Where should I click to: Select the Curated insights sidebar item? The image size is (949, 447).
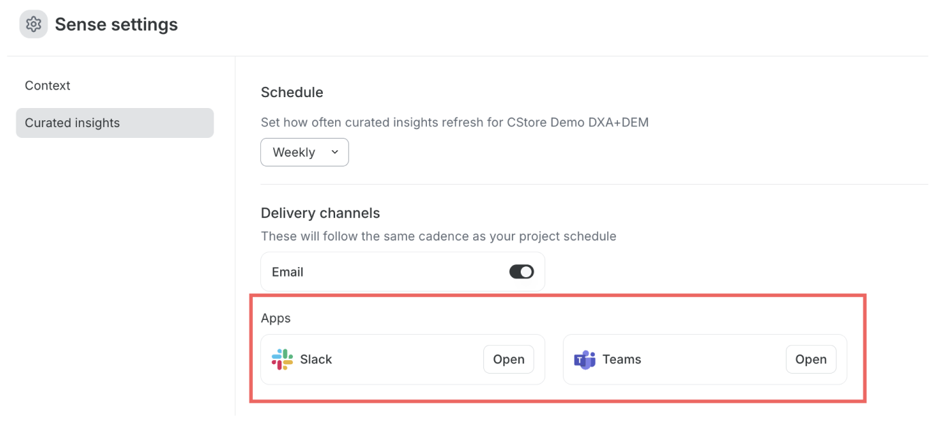[x=115, y=123]
